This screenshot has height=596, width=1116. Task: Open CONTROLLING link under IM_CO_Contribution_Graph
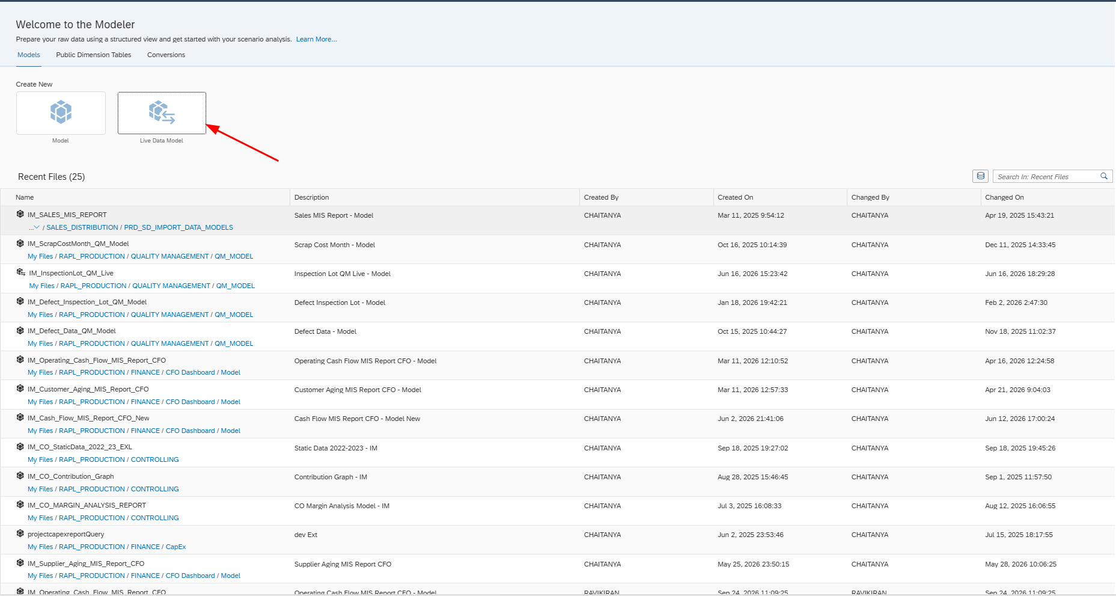click(155, 489)
